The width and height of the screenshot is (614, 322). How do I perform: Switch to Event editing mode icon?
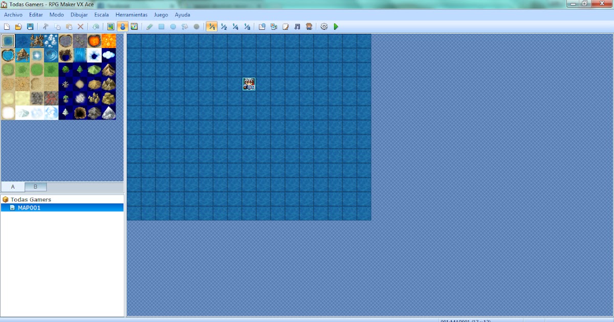point(123,27)
